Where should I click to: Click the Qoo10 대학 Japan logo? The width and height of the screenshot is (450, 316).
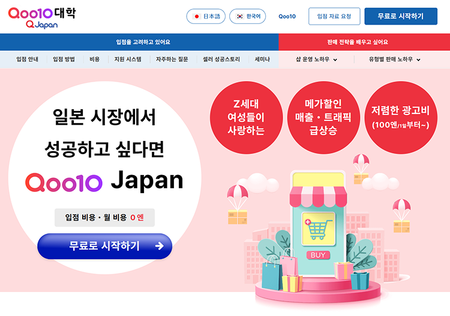click(42, 18)
